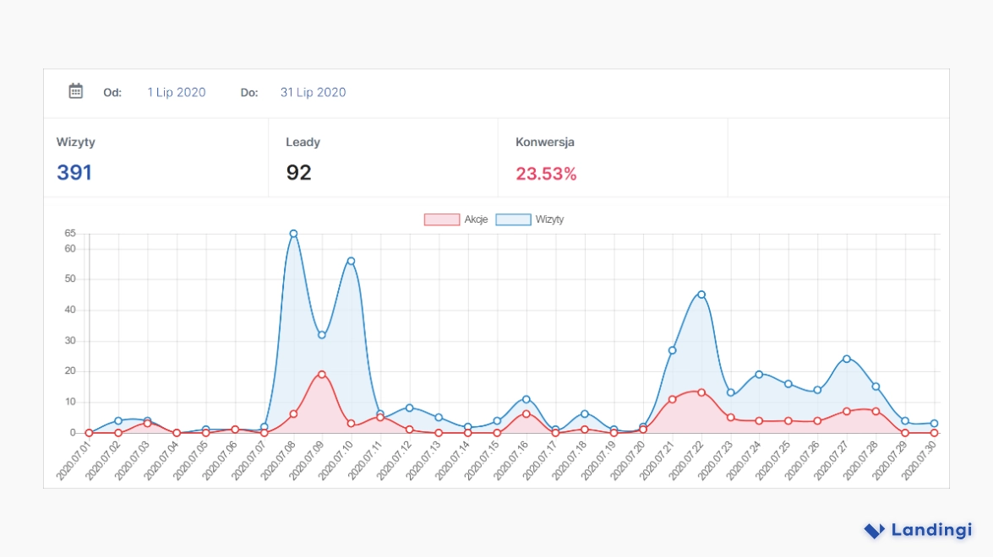
Task: Click the Landingi brand name text
Action: click(x=931, y=531)
